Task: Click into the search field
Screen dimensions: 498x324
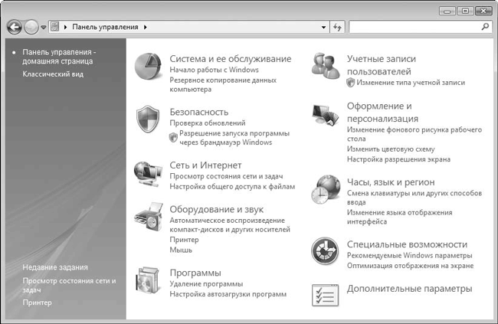Action: (x=414, y=27)
